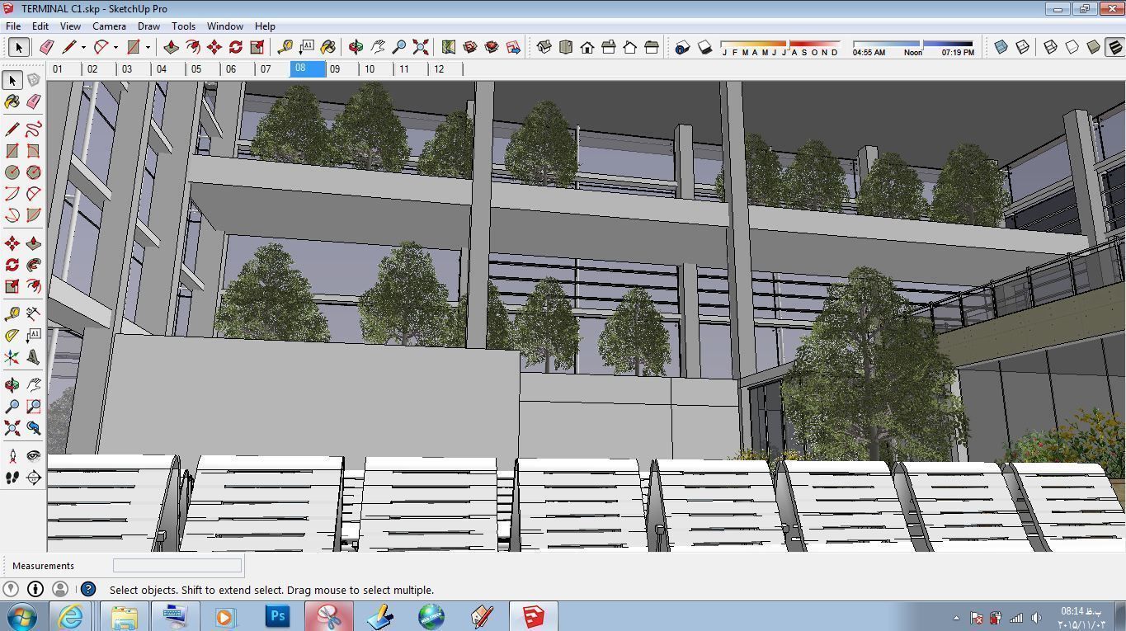Choose the Walk footprints tool

pos(12,477)
